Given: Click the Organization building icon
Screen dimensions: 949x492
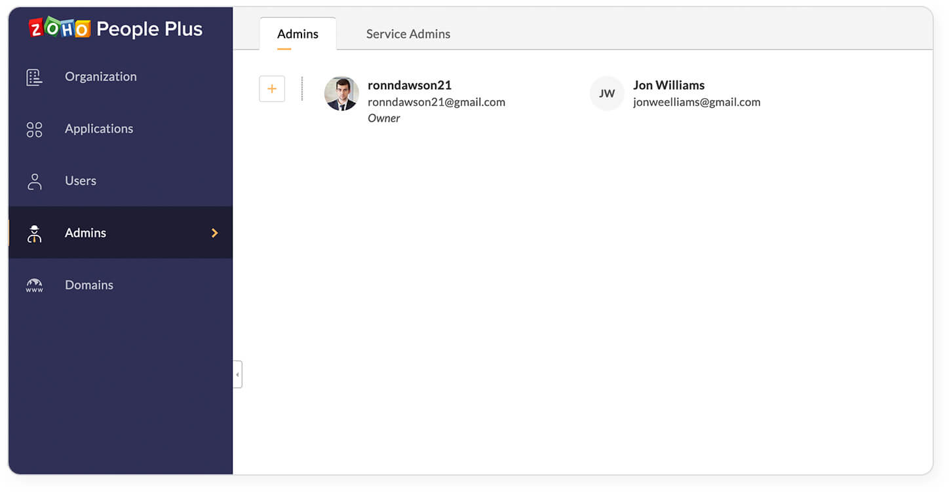Looking at the screenshot, I should click(34, 77).
